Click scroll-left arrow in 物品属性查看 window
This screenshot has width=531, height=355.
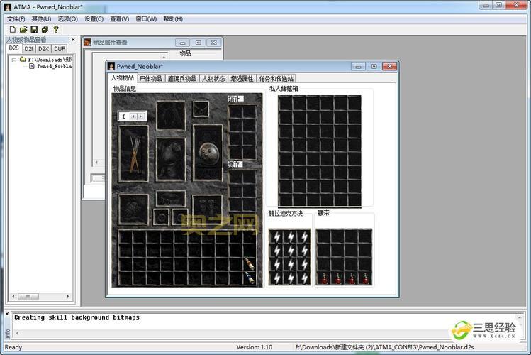[x=96, y=163]
